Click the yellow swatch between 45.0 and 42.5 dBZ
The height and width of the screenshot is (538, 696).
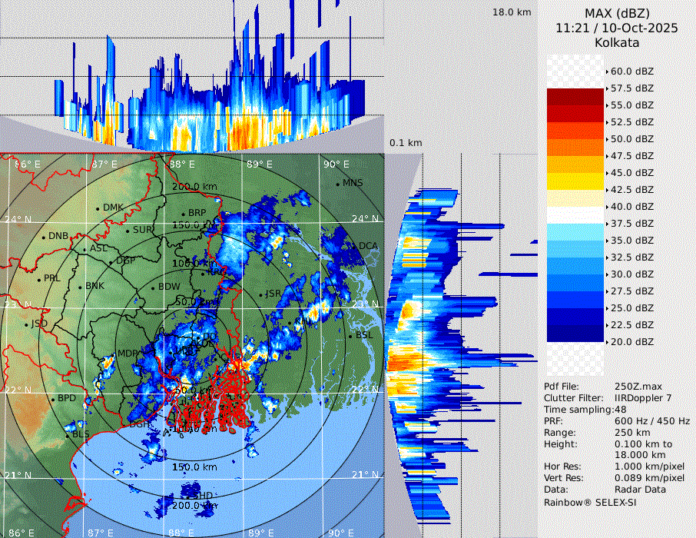pyautogui.click(x=575, y=181)
